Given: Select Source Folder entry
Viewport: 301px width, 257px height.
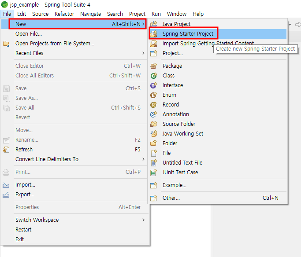Looking at the screenshot, I should pyautogui.click(x=218, y=124).
